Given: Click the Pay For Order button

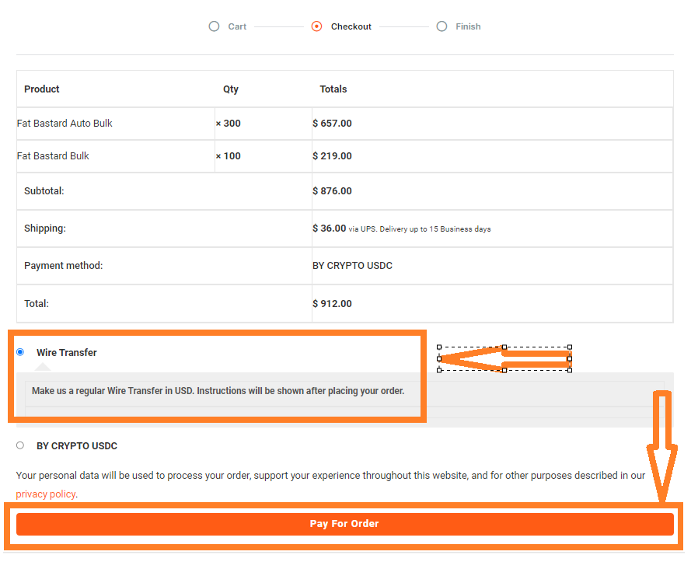Looking at the screenshot, I should (x=345, y=524).
